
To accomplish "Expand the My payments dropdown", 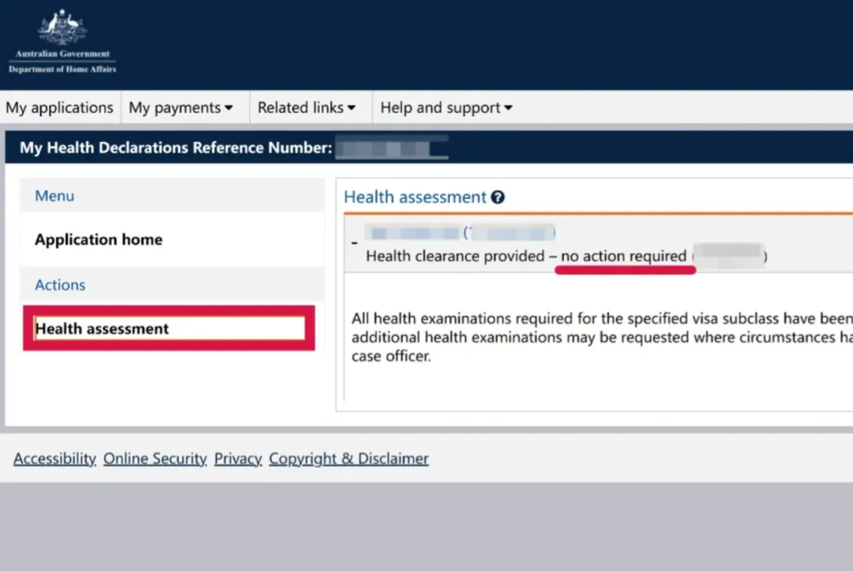I will 181,107.
